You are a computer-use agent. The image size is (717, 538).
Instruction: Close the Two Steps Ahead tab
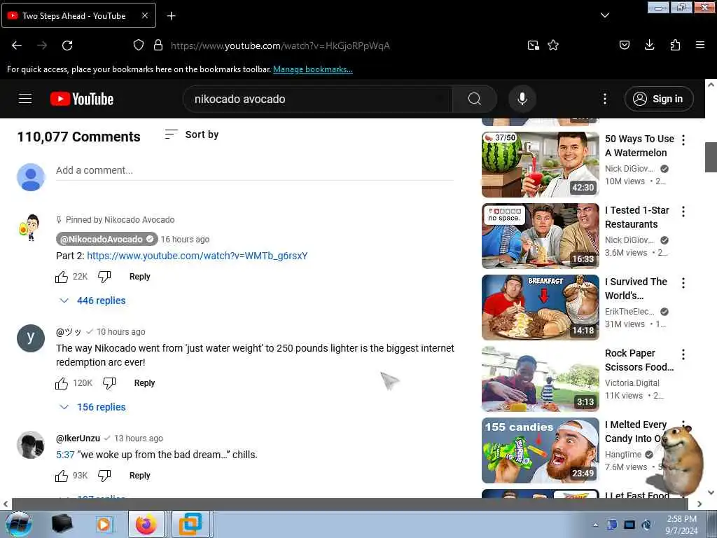click(x=144, y=15)
